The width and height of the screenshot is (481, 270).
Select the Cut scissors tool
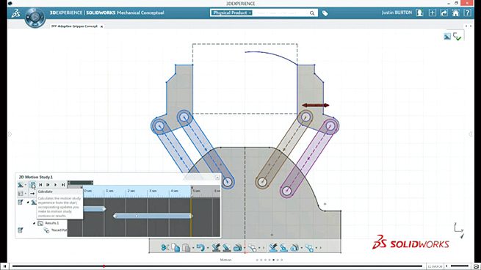(x=165, y=247)
